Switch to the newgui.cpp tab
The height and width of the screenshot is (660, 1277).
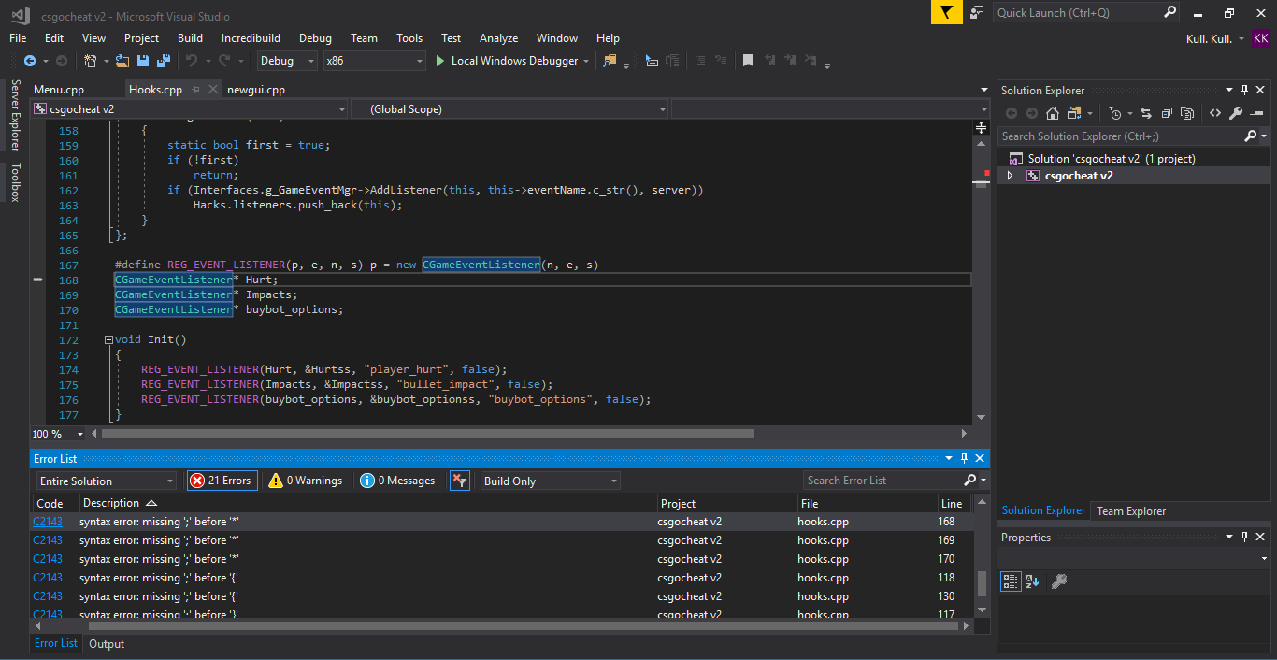tap(255, 90)
